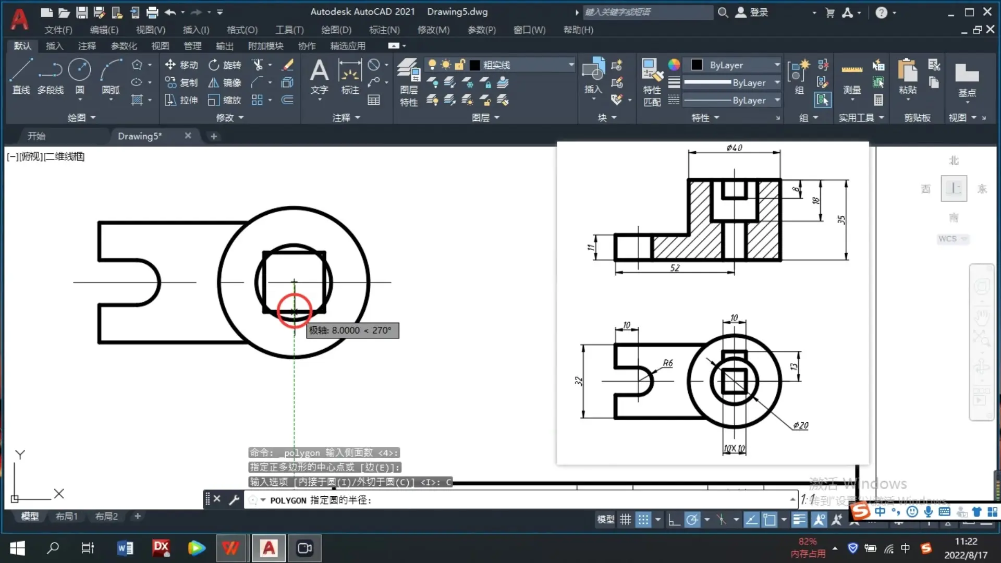This screenshot has width=1001, height=563.
Task: Open 图层特性 (Layer Properties) panel
Action: pos(408,82)
